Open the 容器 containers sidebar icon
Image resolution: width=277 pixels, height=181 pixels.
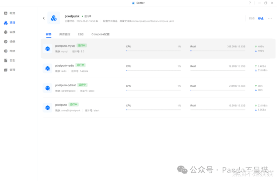tap(6, 32)
